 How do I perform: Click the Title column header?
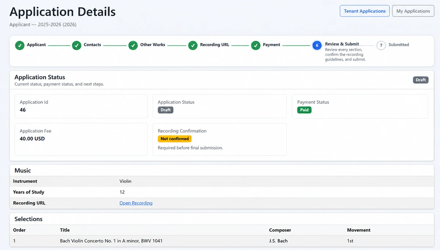coord(65,230)
